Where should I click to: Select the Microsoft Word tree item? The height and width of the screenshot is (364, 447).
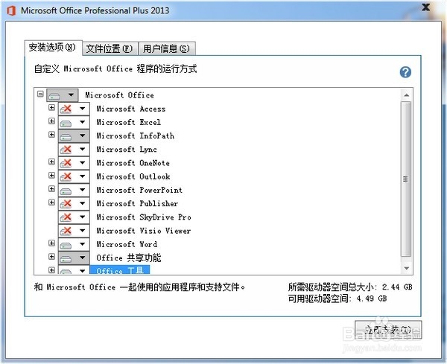click(127, 244)
